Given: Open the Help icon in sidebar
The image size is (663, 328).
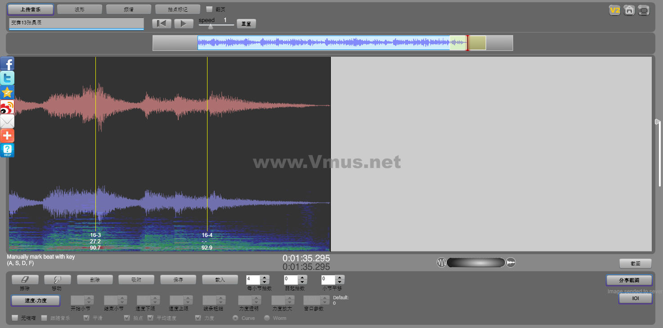Looking at the screenshot, I should click(x=7, y=150).
